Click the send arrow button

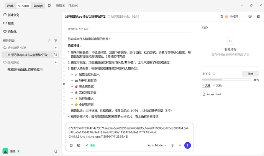click(187, 145)
